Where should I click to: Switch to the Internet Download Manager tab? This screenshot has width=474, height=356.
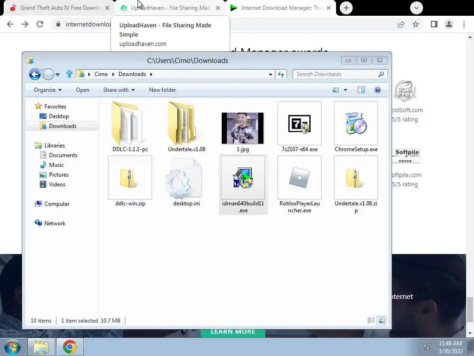point(281,8)
